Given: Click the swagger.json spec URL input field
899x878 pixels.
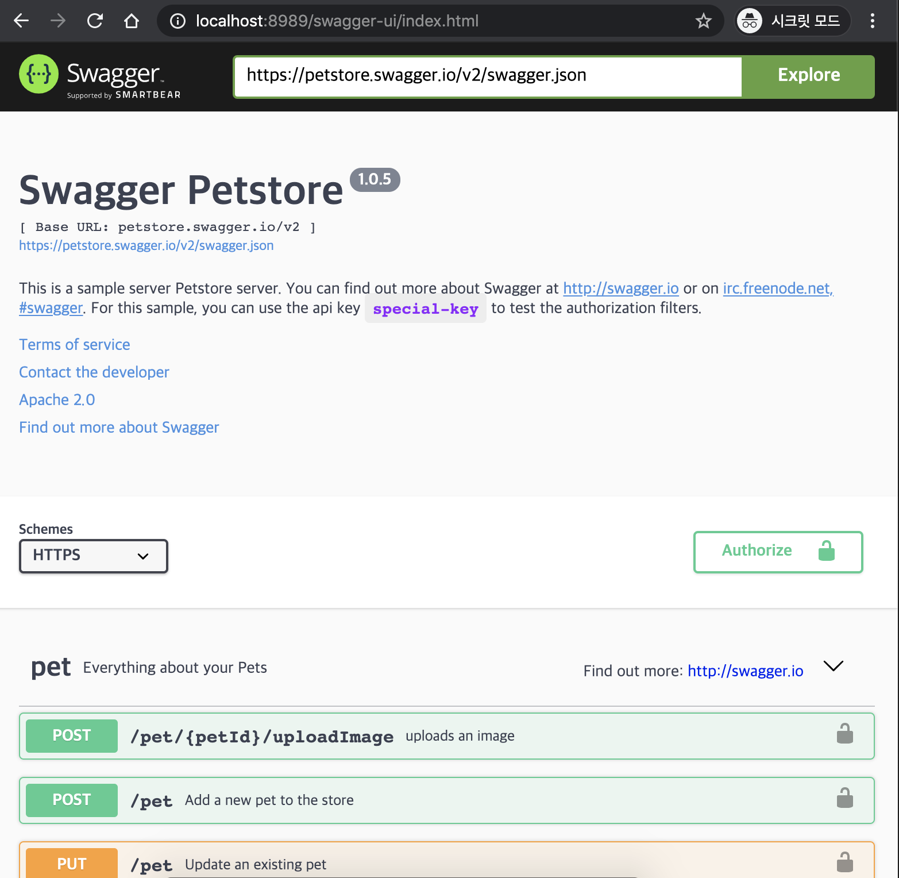Looking at the screenshot, I should pyautogui.click(x=487, y=75).
